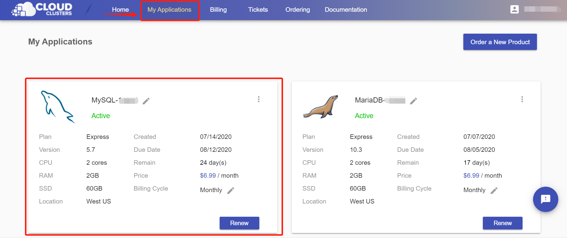Image resolution: width=567 pixels, height=239 pixels.
Task: Edit the MySQL billing cycle pencil icon
Action: [230, 190]
